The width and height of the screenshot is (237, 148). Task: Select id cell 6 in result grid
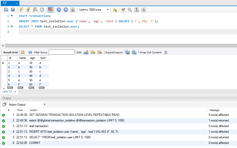(x=13, y=84)
